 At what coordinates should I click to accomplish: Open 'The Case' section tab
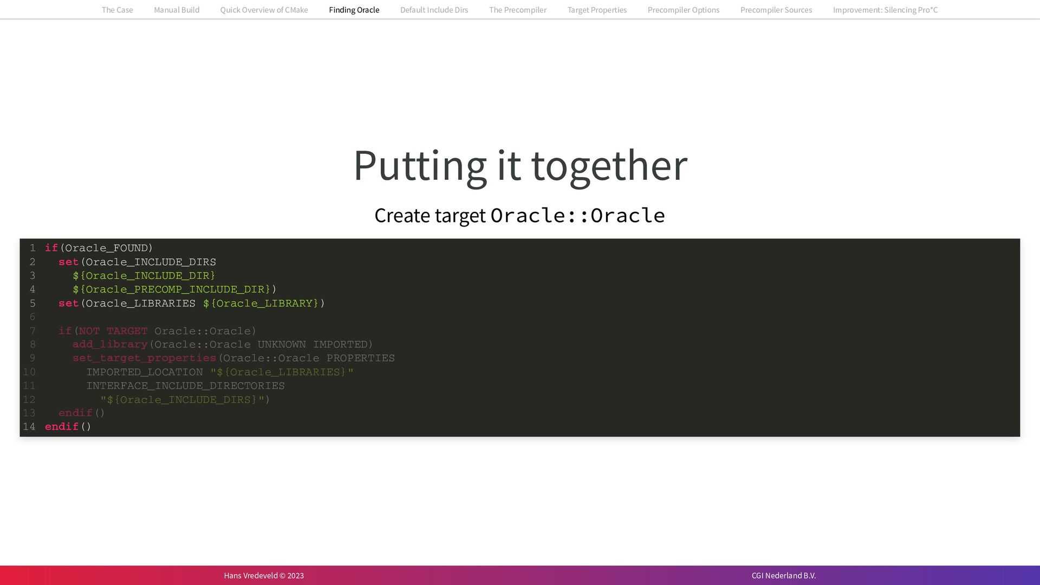coord(117,10)
